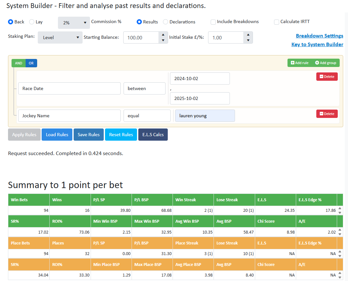Decrease Starting Balance with down arrow
This screenshot has width=348, height=281.
click(x=163, y=40)
